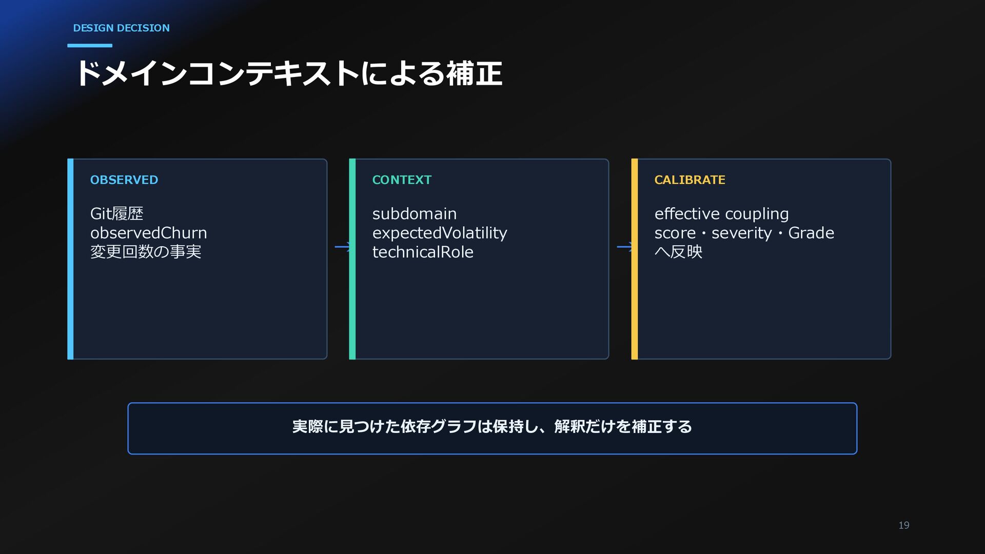Click the page number 19
Viewport: 985px width, 554px height.
click(904, 525)
